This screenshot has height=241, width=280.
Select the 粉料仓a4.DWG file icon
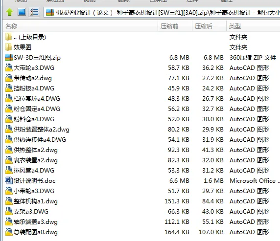click(9, 119)
